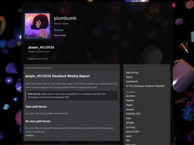Click the PLAYERS section label
194x145 pixels.
(x=131, y=92)
